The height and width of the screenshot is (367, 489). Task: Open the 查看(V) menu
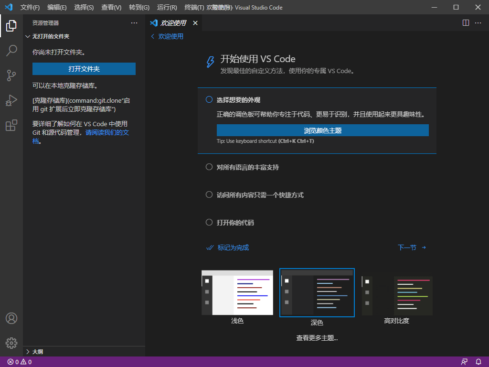(x=111, y=8)
